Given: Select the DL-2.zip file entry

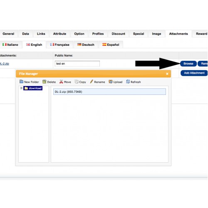Looking at the screenshot, I should (109, 92).
